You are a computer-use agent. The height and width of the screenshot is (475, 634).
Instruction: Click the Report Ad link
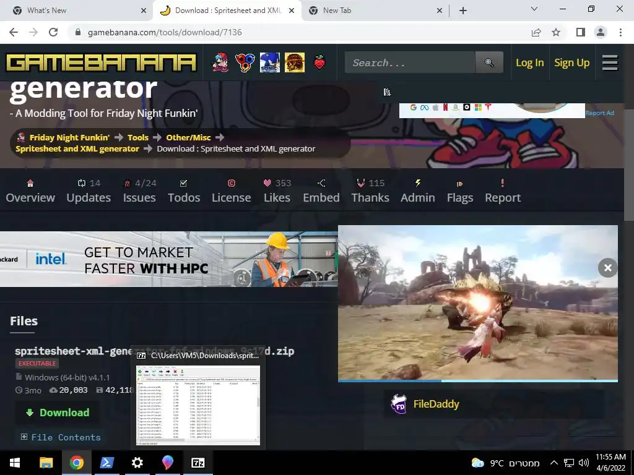coord(599,113)
